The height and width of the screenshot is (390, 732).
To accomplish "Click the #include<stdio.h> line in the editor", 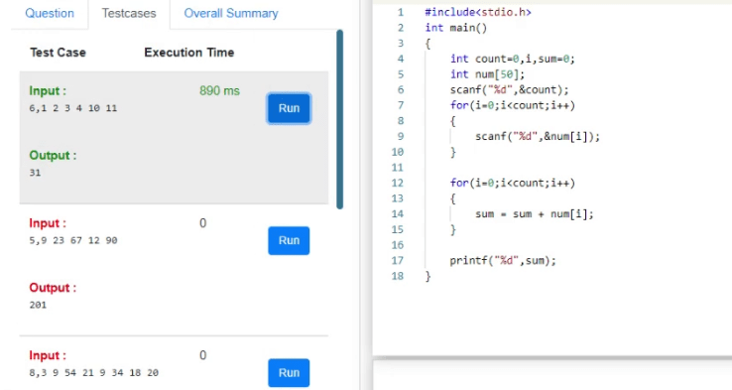I will click(477, 13).
